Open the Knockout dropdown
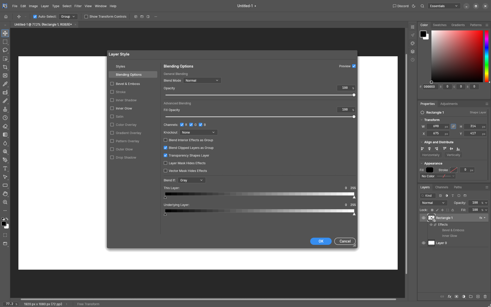The width and height of the screenshot is (491, 307). [198, 132]
